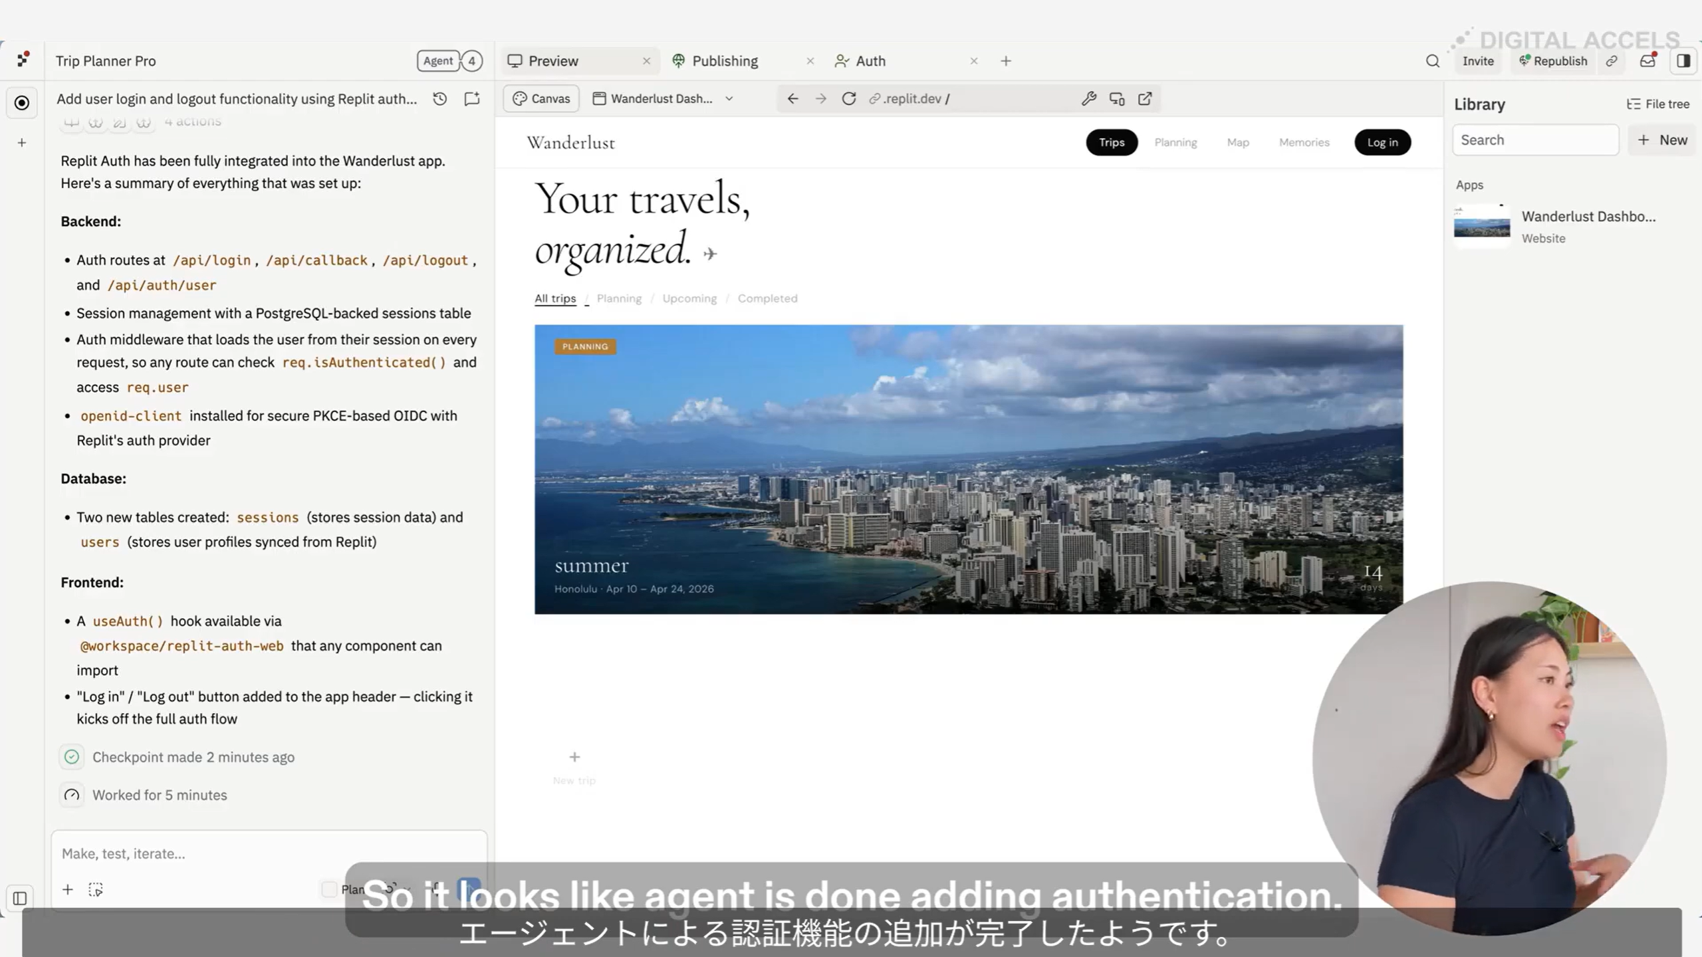Click the checkpoint green check icon
Viewport: 1702px width, 957px height.
(x=72, y=757)
